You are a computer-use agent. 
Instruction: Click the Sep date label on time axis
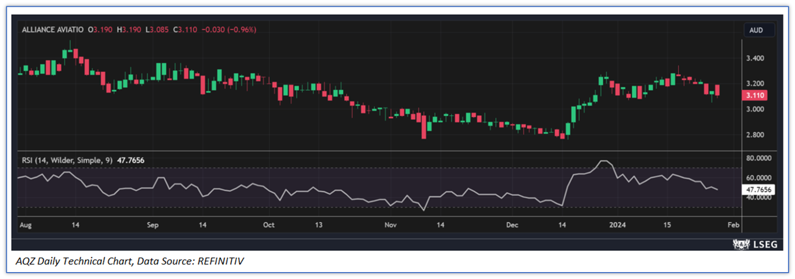coord(152,225)
